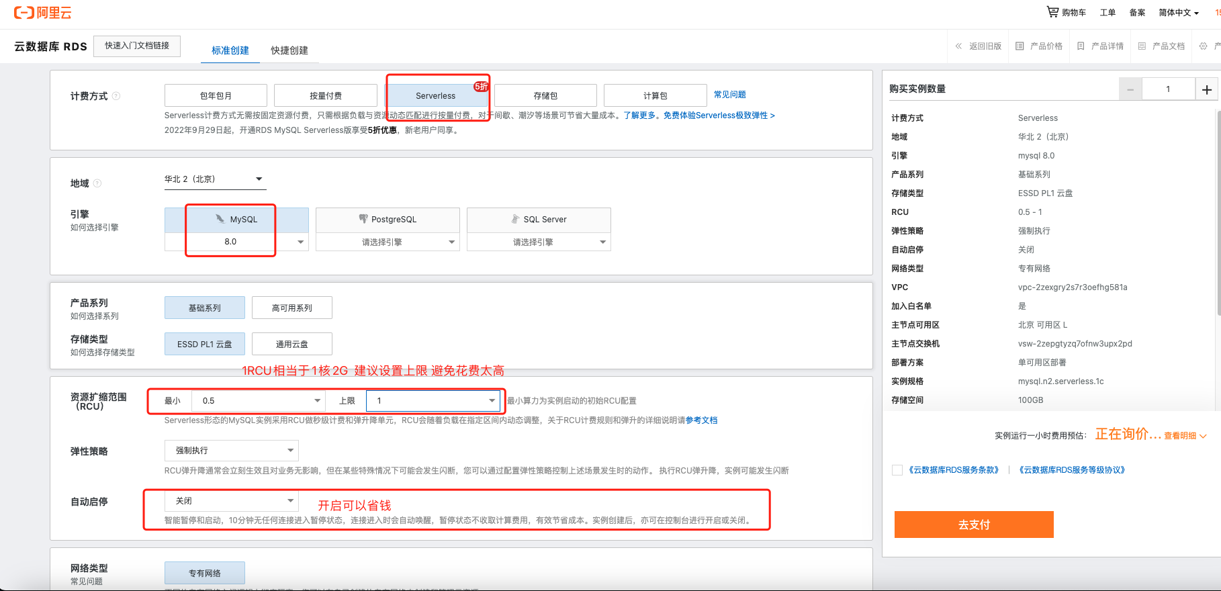Open the shopping cart icon

tap(1052, 11)
